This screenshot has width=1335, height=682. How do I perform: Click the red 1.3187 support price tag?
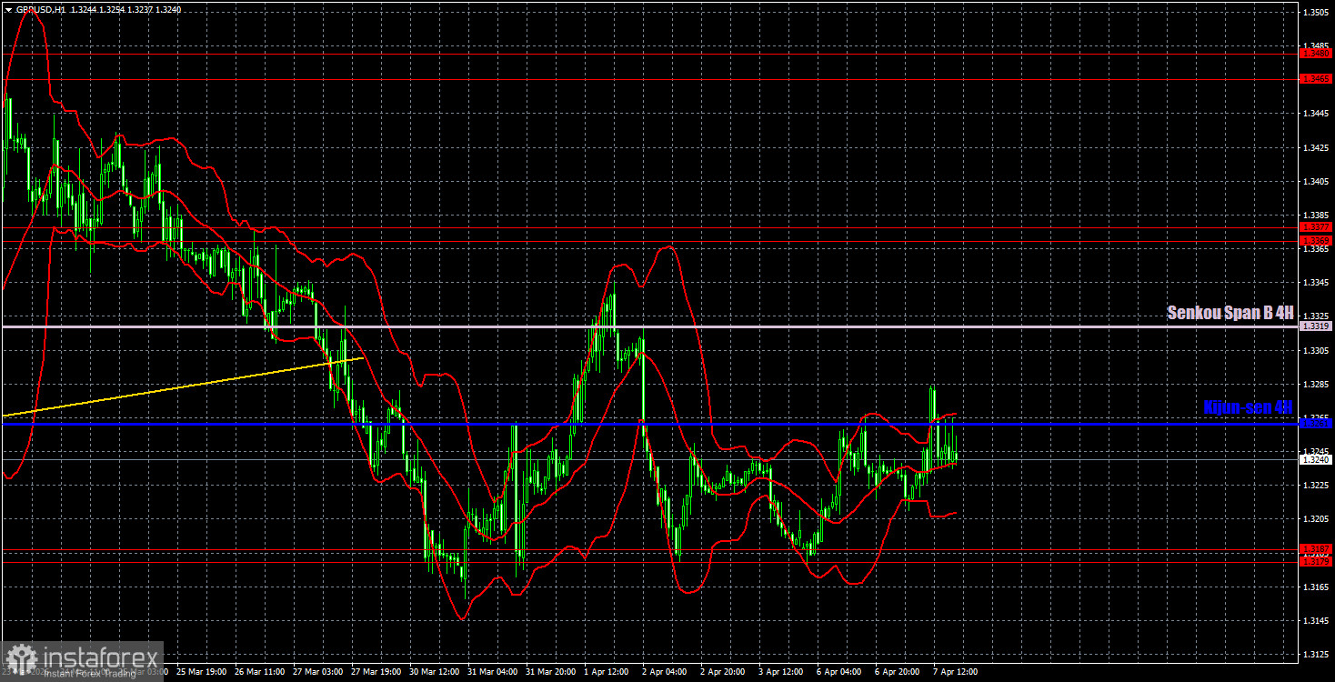pyautogui.click(x=1316, y=549)
